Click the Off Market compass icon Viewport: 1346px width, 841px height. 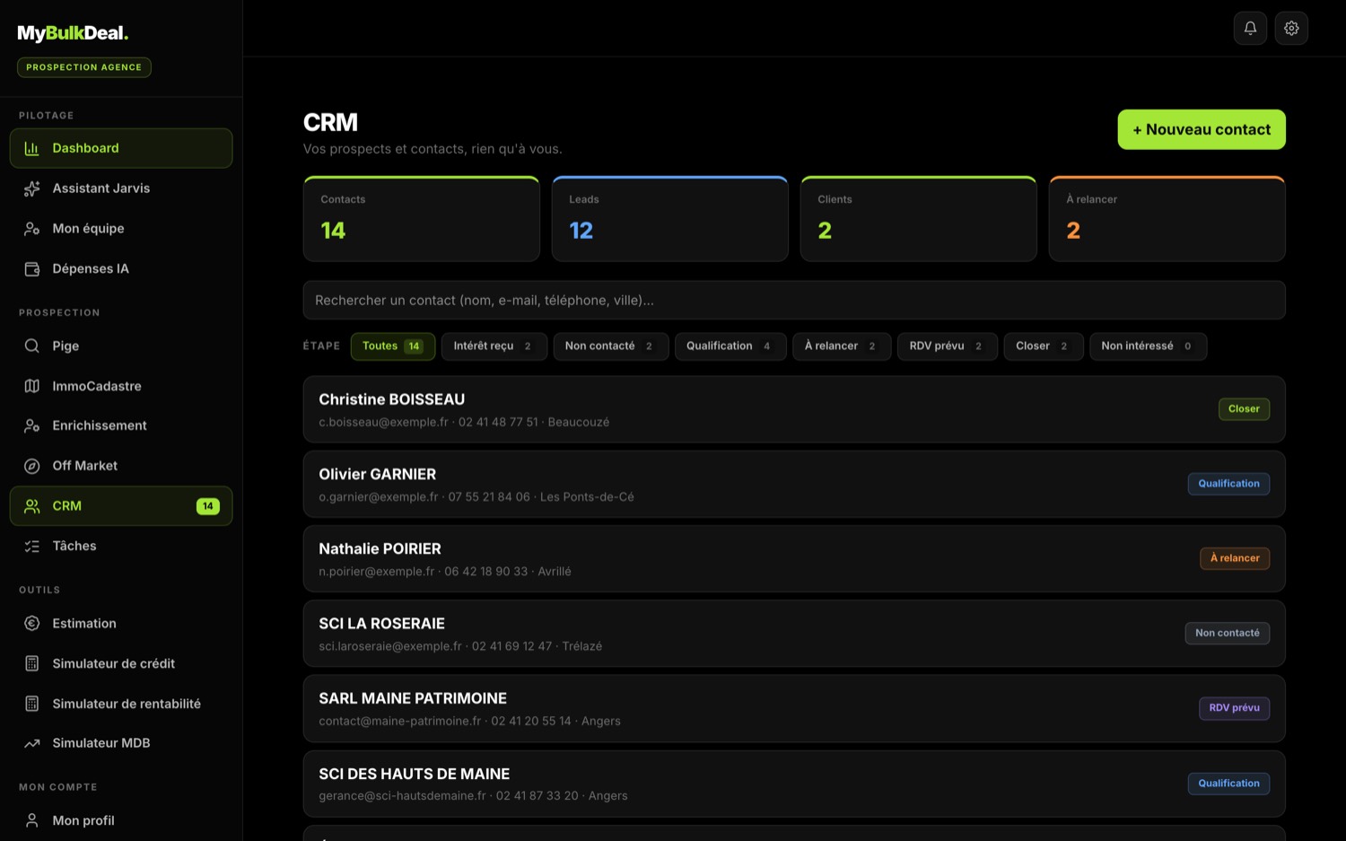tap(32, 466)
